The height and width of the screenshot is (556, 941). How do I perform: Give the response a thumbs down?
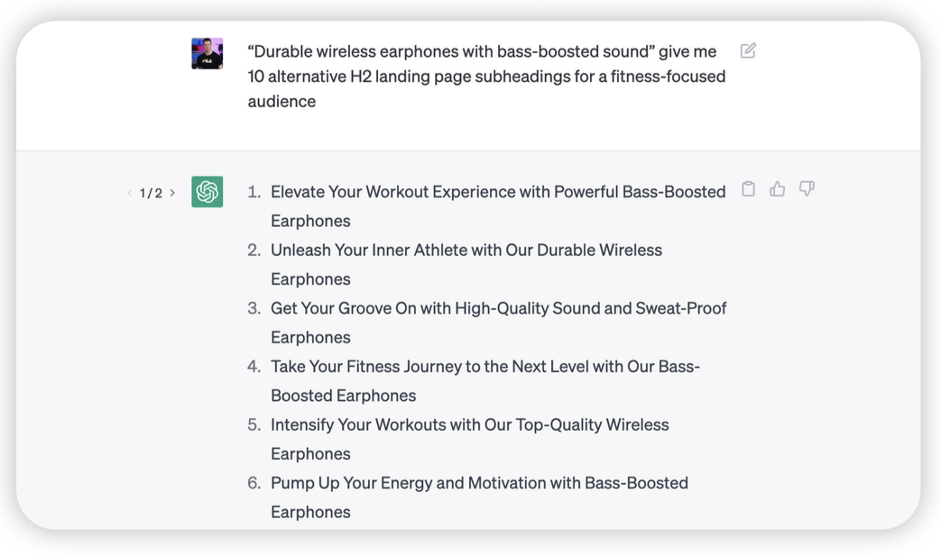pos(807,188)
